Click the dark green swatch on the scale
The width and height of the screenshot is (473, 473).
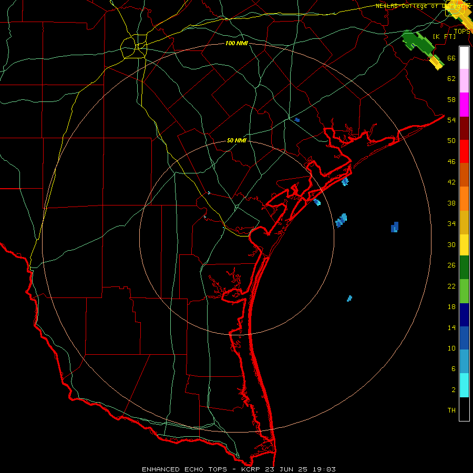pyautogui.click(x=464, y=268)
